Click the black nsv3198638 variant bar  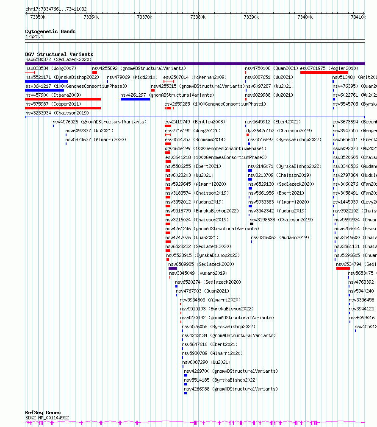click(252, 224)
